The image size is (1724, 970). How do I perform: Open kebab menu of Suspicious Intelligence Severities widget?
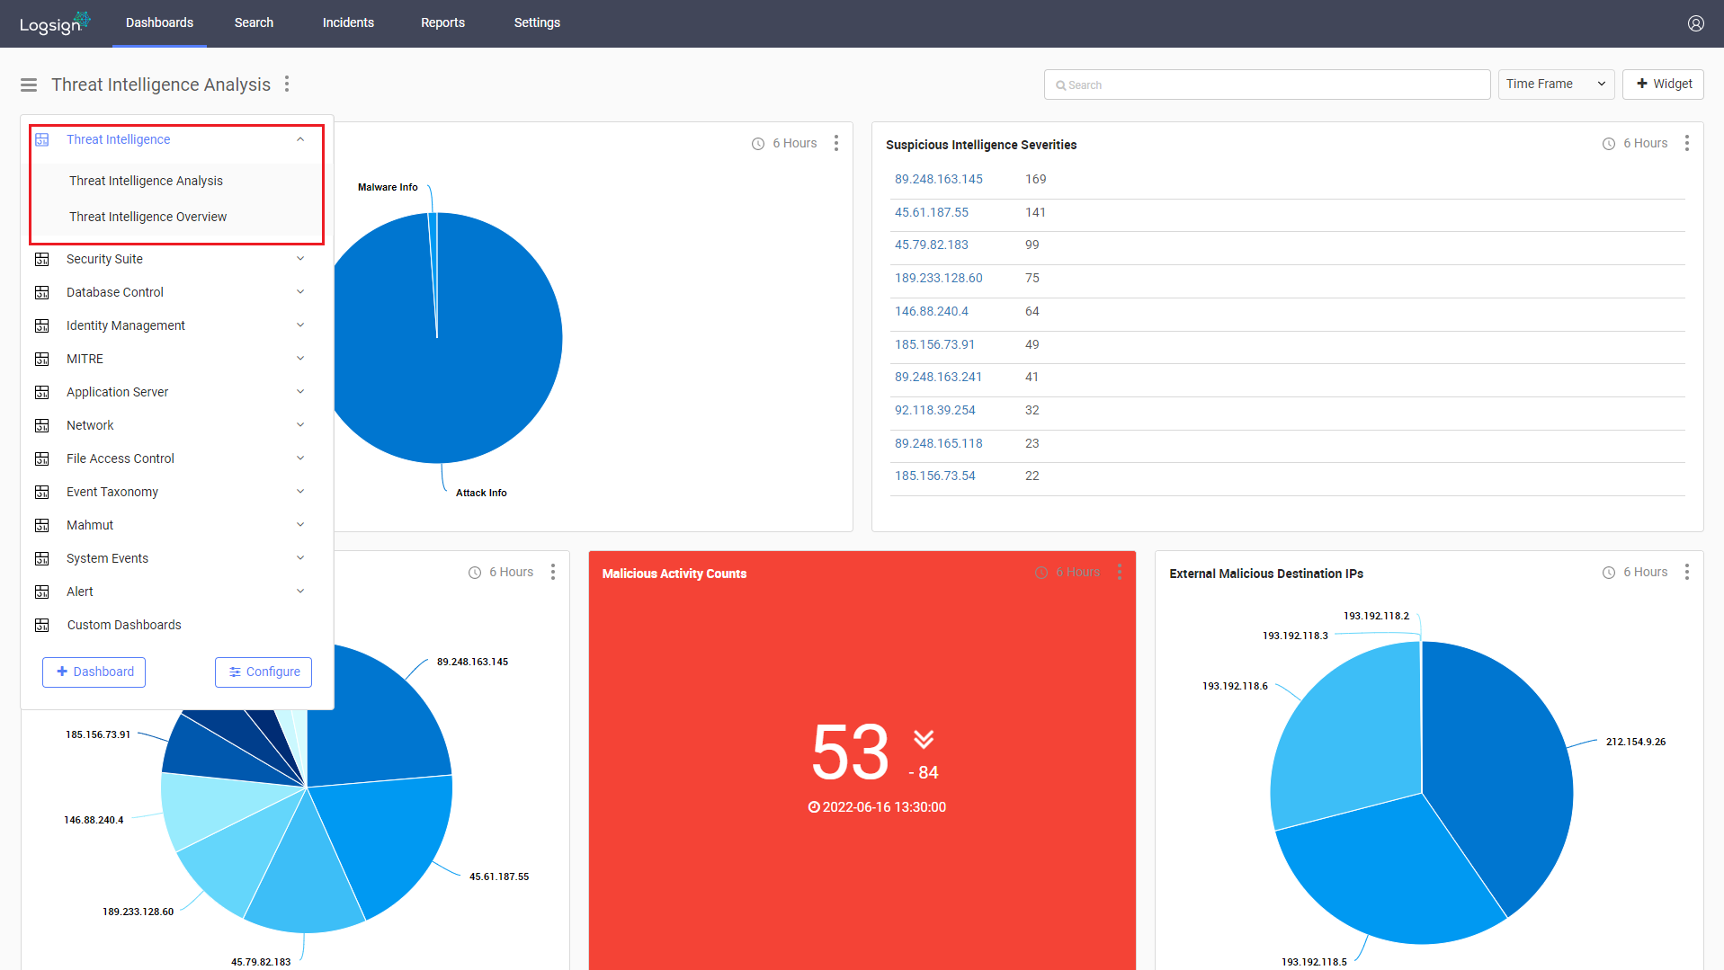point(1686,143)
